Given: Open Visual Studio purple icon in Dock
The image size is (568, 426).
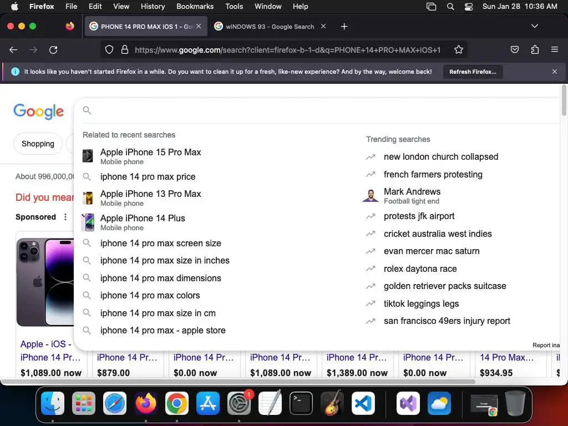Looking at the screenshot, I should pos(408,403).
